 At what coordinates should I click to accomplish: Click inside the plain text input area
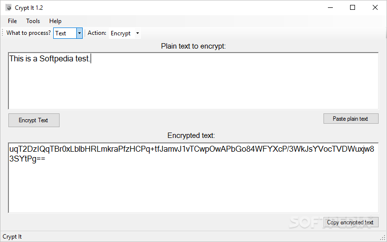(x=193, y=81)
